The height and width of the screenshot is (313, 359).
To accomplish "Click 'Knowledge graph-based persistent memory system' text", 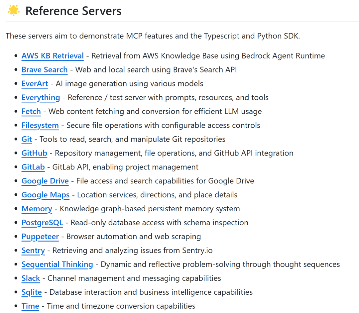I will coord(150,209).
